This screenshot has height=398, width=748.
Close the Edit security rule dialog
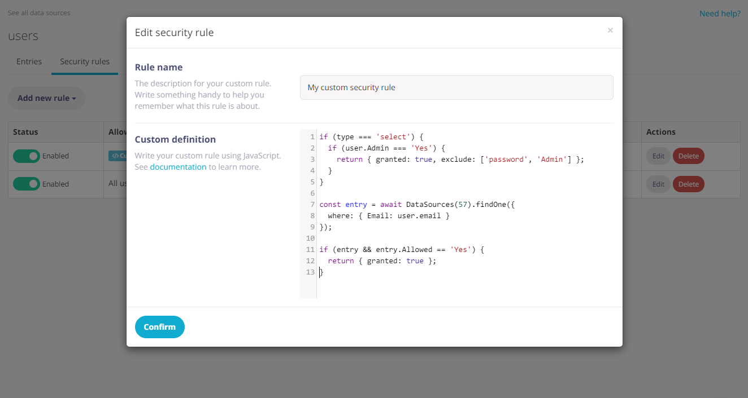(610, 30)
